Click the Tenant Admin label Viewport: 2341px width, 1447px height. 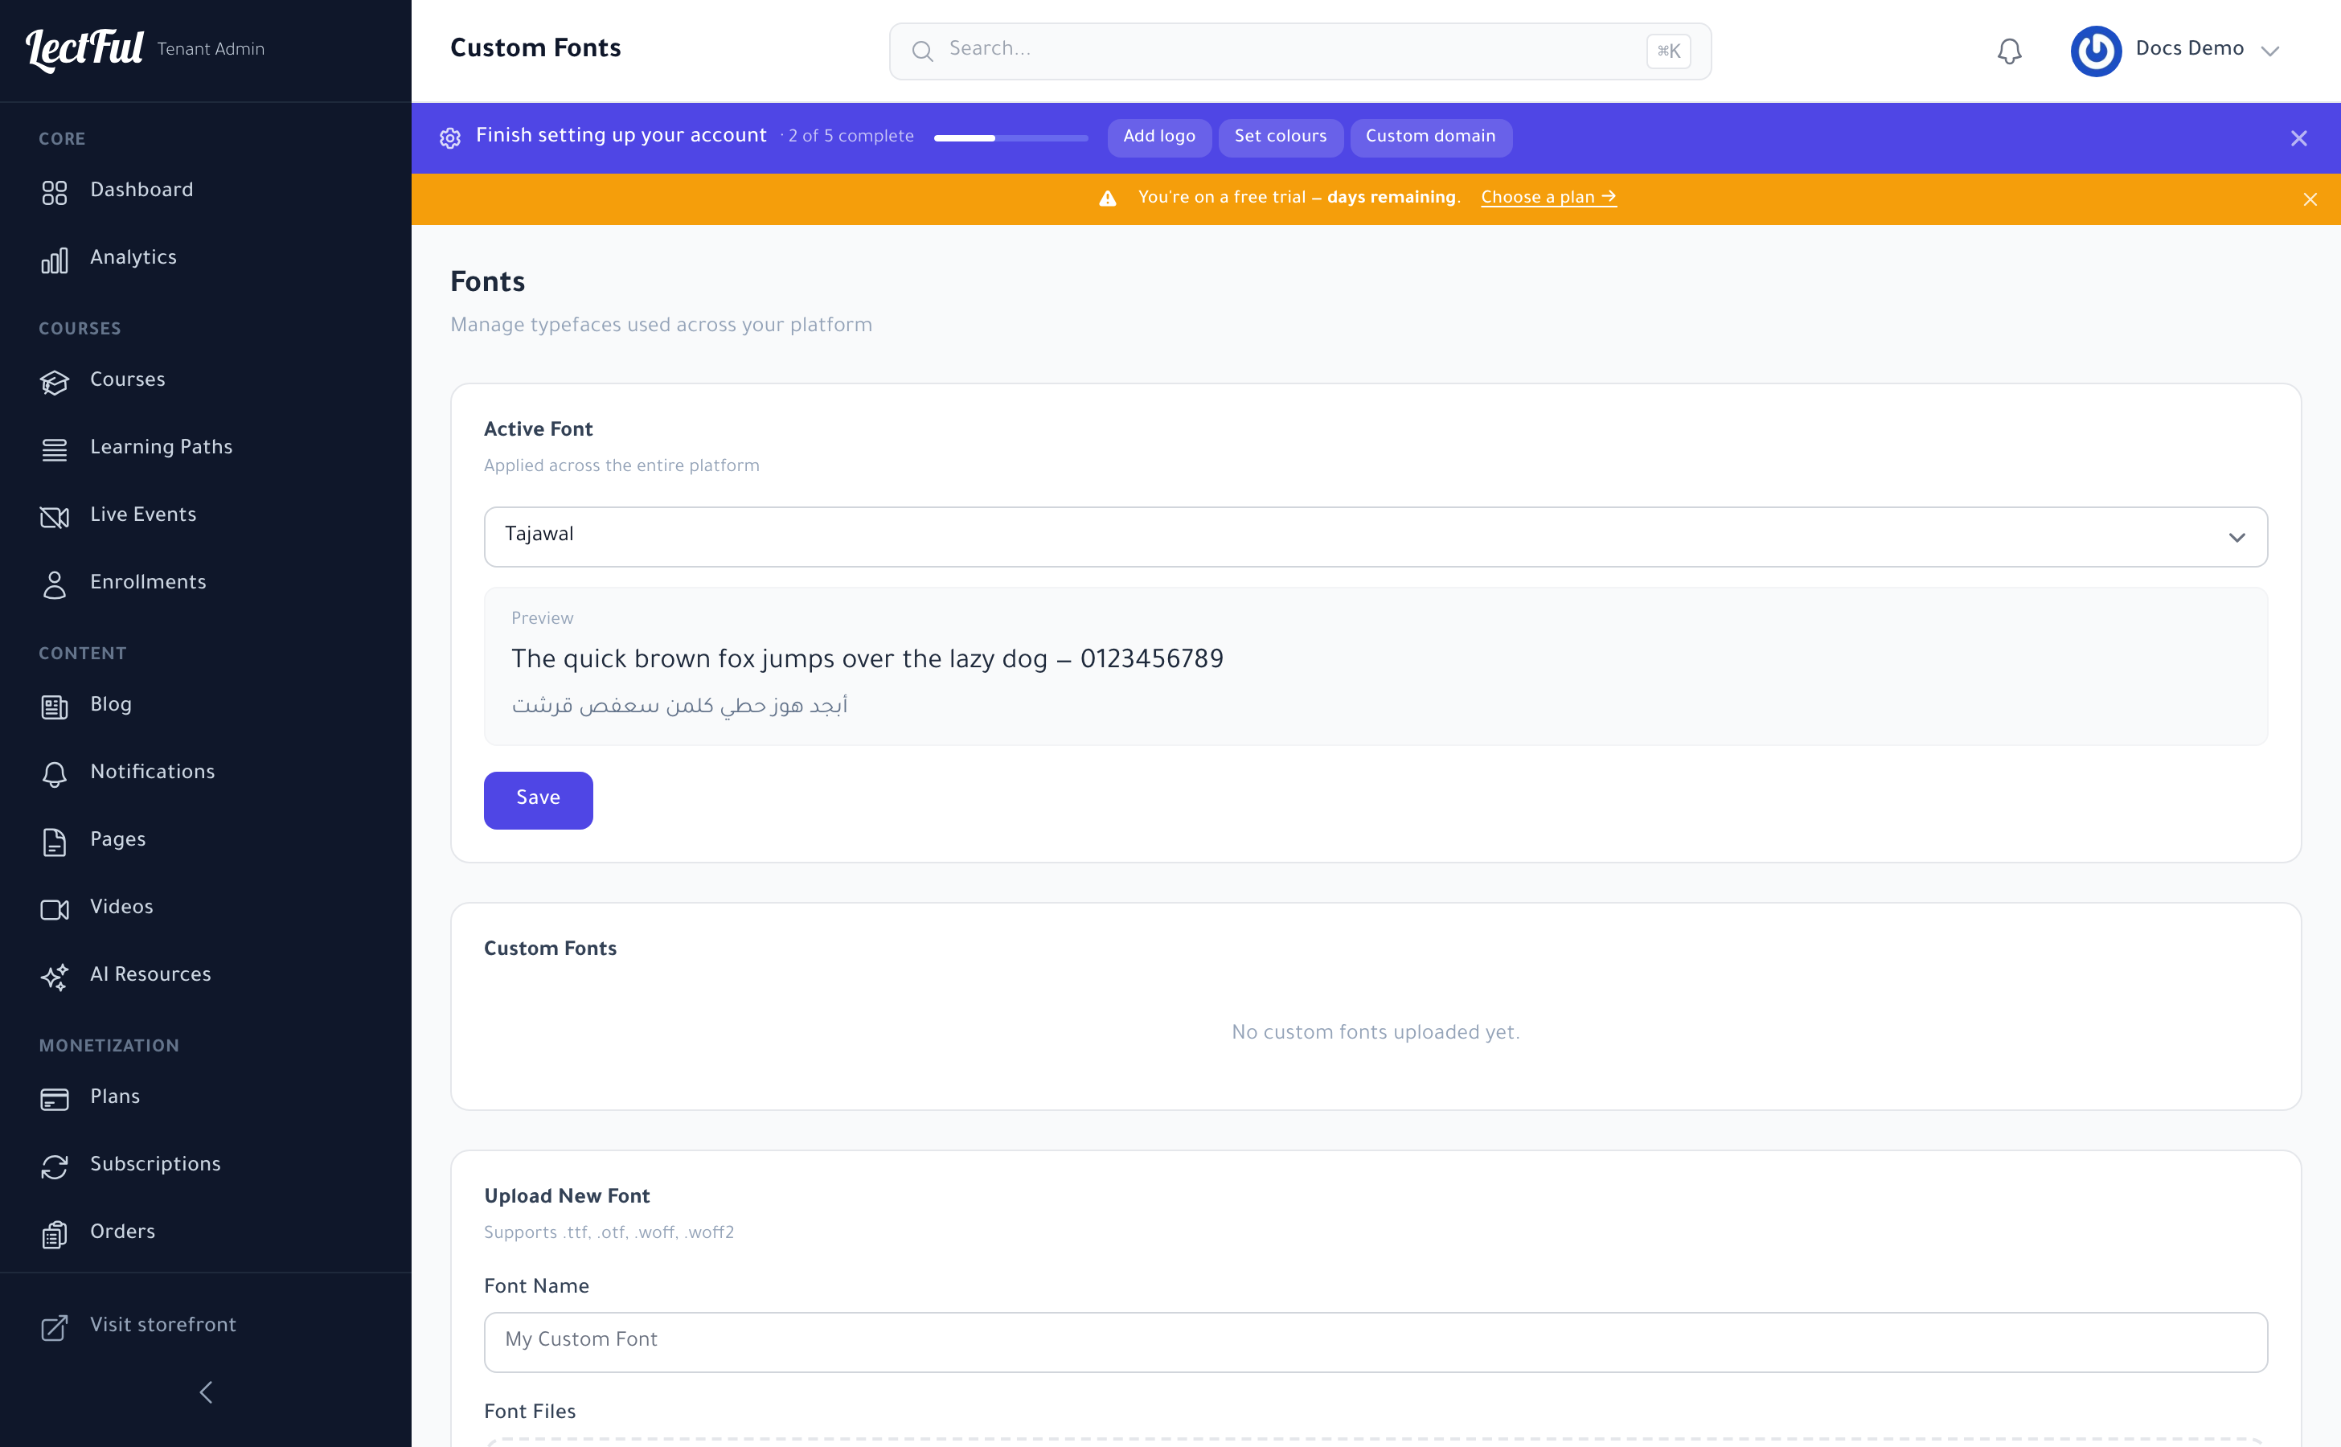click(211, 50)
